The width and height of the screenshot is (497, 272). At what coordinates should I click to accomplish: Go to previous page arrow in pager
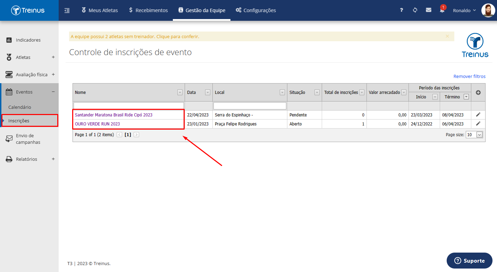[x=119, y=135]
